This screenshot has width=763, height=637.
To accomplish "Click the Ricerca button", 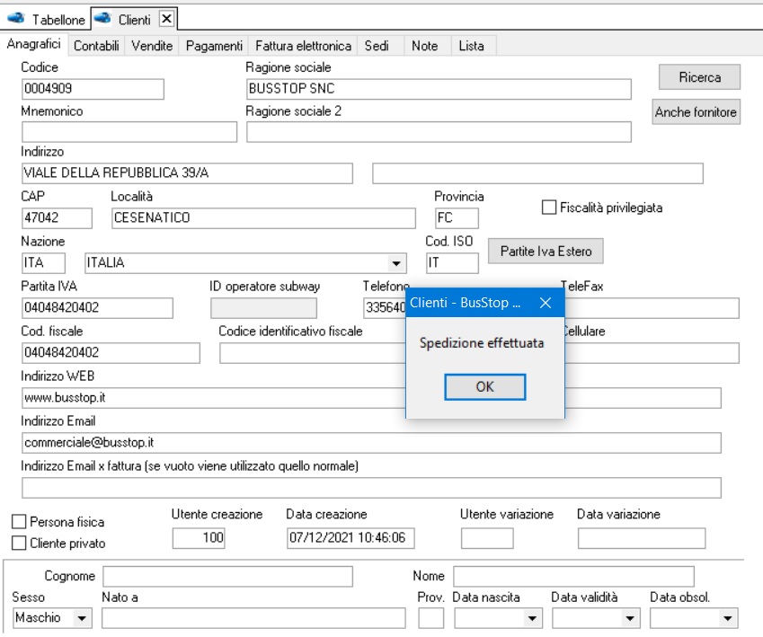I will tap(699, 77).
